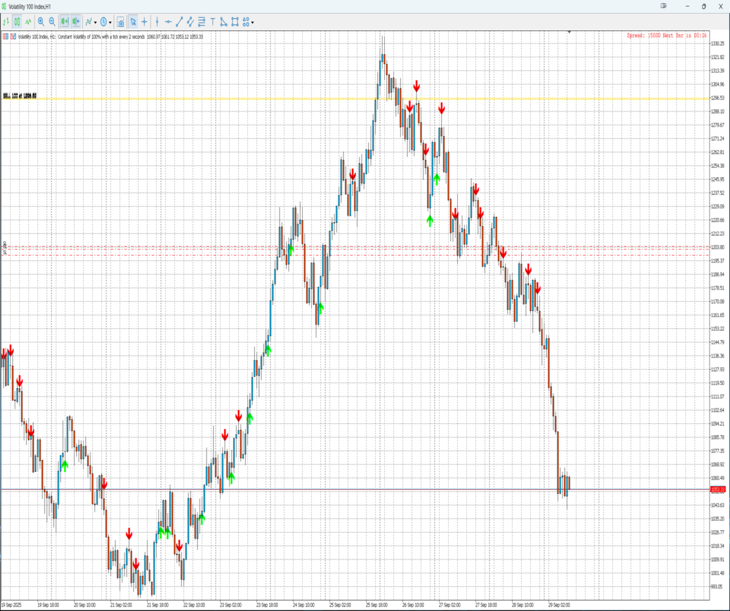
Task: Click the 1203.80 price scale label
Action: click(718, 247)
